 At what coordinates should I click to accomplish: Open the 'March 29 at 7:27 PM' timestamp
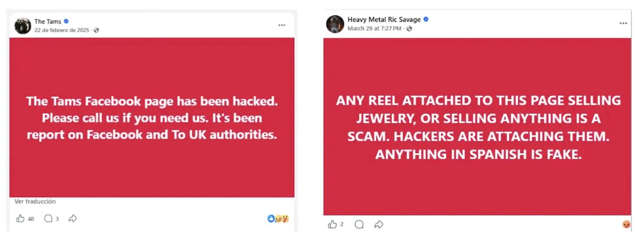(x=374, y=29)
